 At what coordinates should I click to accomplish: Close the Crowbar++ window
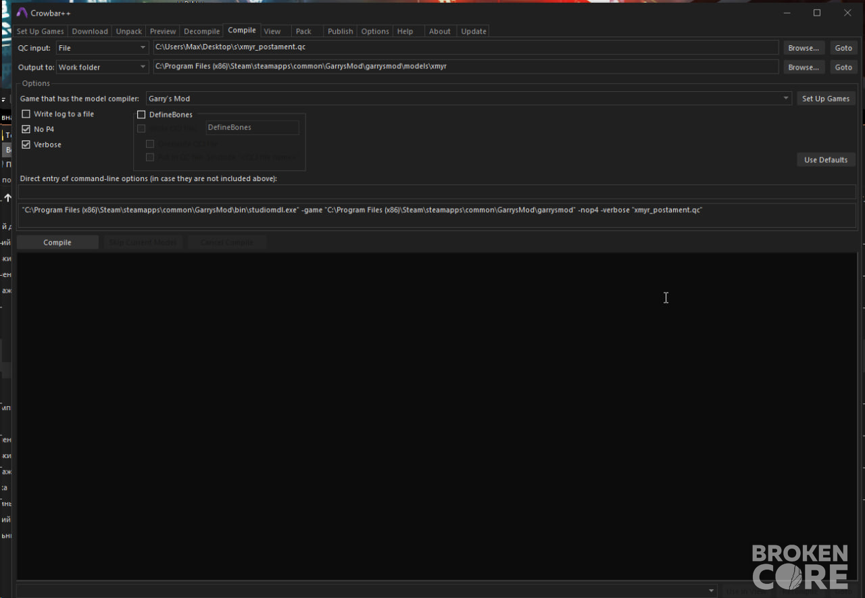(x=847, y=13)
